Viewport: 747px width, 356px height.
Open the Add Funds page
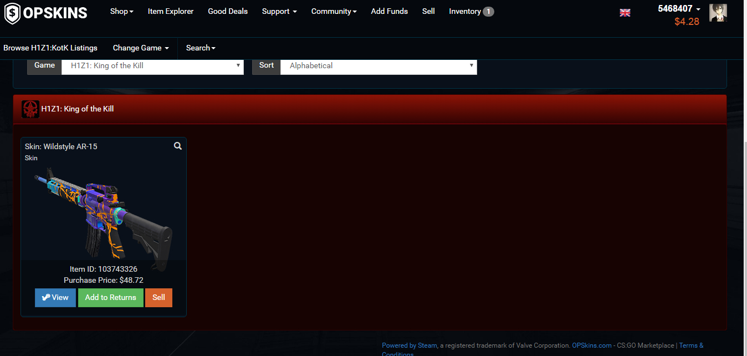(x=389, y=11)
